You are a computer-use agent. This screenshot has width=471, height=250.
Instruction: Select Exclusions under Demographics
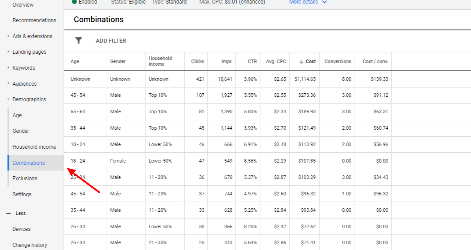(25, 179)
